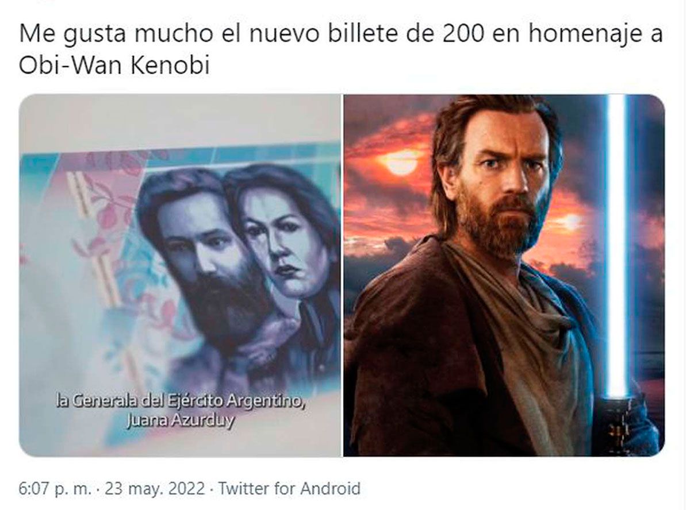Click the 6:07 p. m. timestamp
The image size is (690, 510).
tap(55, 489)
